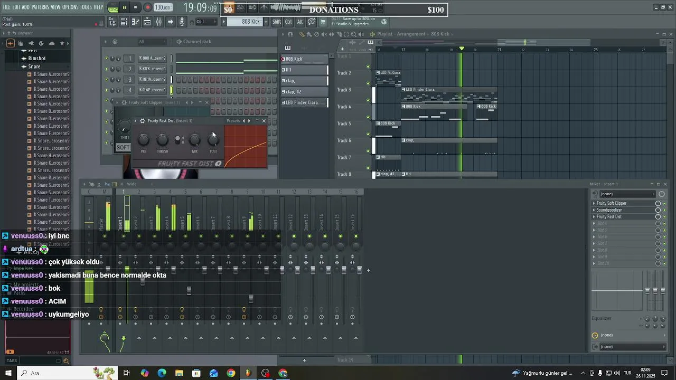Select the 808 A channel button
This screenshot has width=676, height=380.
click(153, 58)
